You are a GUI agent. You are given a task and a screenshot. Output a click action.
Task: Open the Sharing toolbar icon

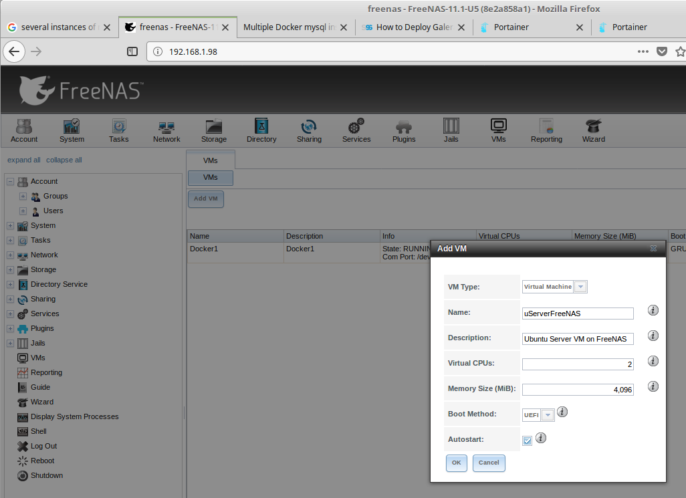(309, 130)
